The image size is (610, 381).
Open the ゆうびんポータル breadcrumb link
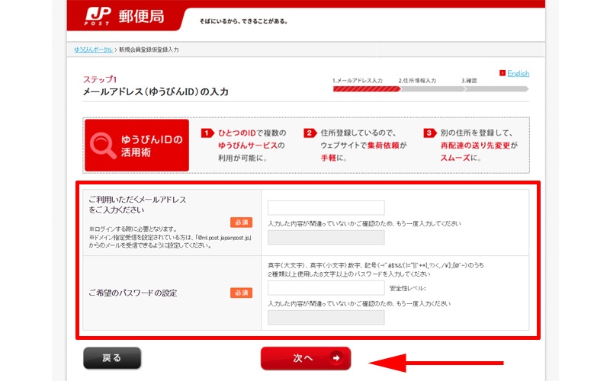(x=93, y=50)
